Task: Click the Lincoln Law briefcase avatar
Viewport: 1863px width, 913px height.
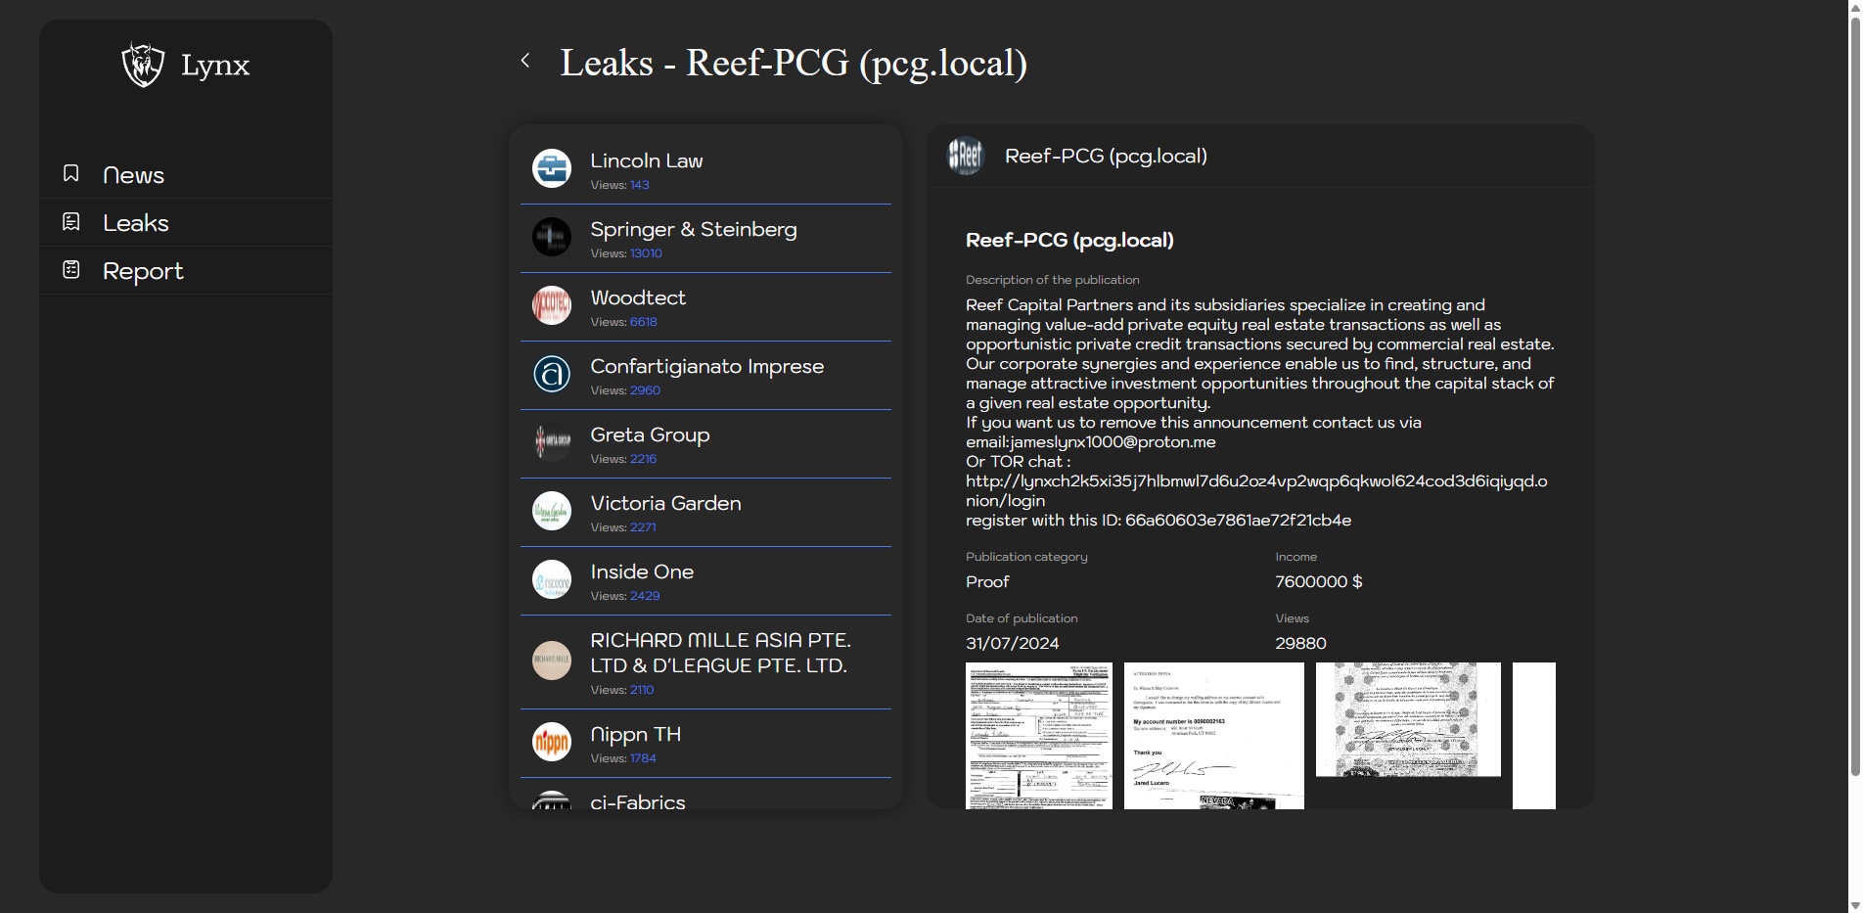Action: [x=552, y=168]
